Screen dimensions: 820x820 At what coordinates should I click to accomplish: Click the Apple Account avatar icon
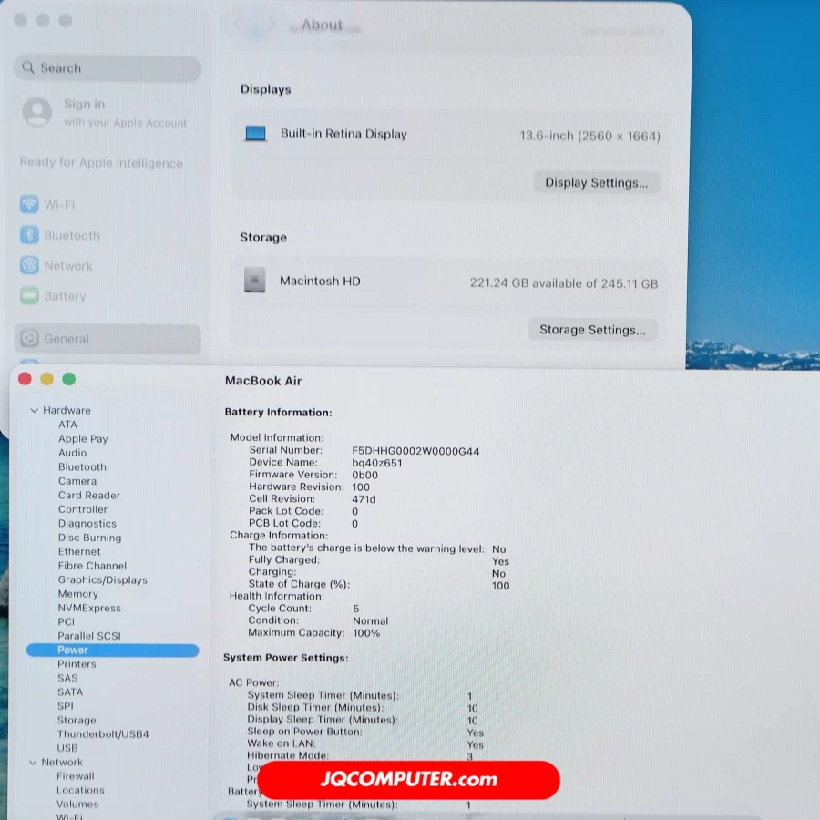pyautogui.click(x=36, y=113)
